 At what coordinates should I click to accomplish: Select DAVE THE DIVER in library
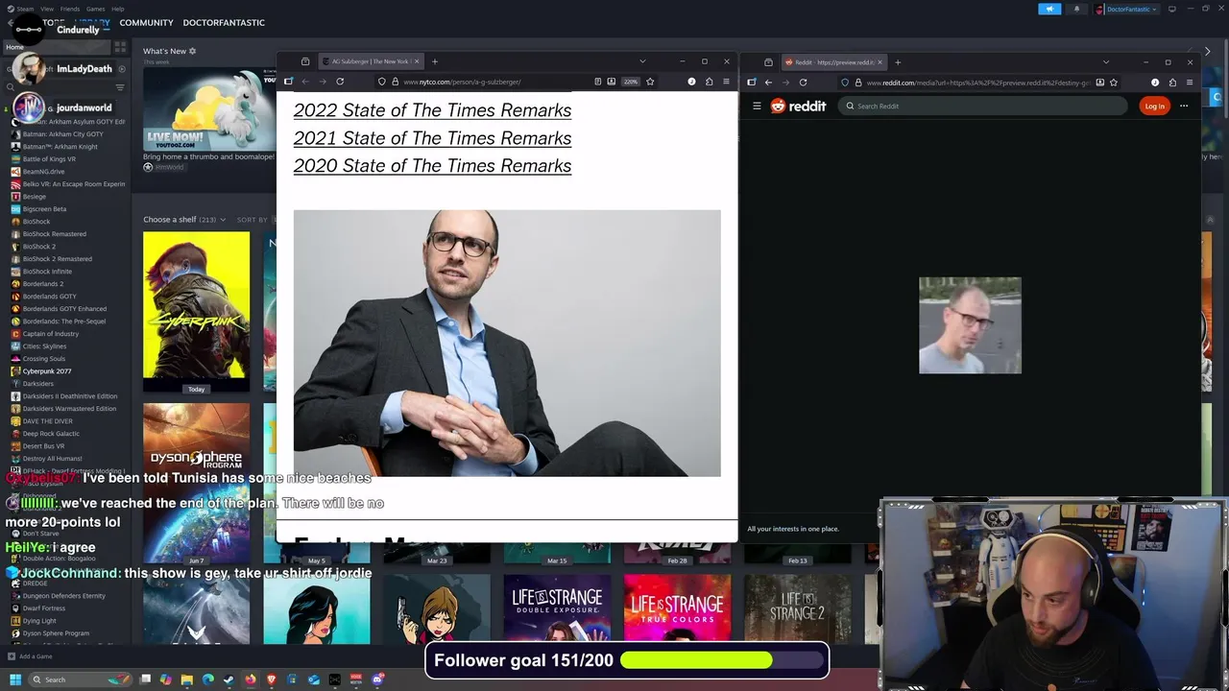click(x=47, y=421)
